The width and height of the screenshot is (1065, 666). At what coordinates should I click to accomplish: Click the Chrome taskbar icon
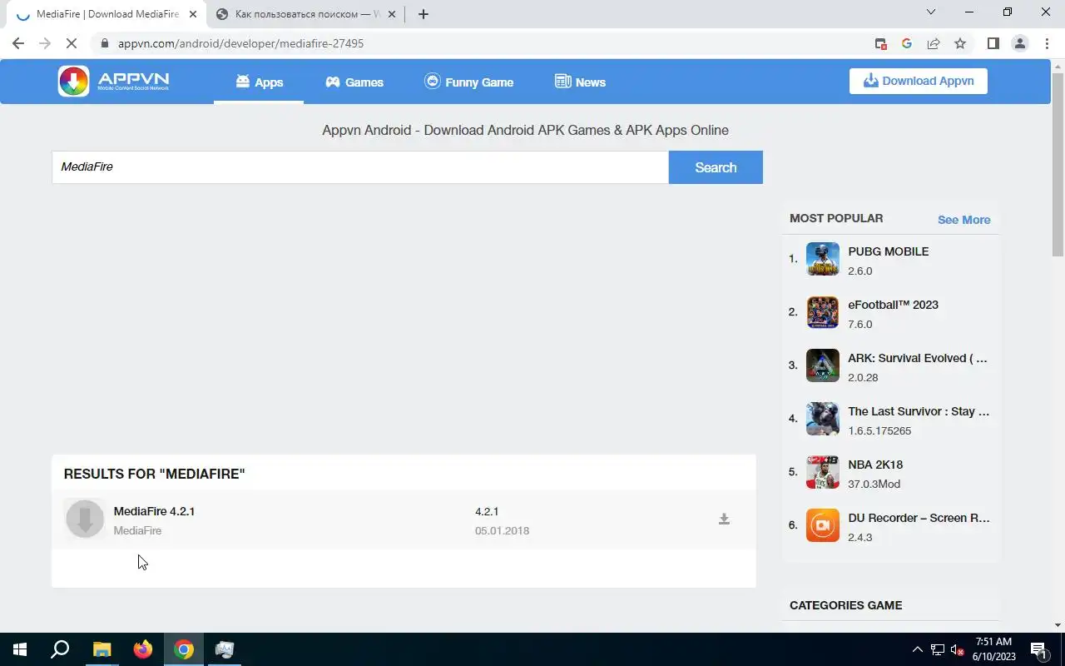pos(184,649)
